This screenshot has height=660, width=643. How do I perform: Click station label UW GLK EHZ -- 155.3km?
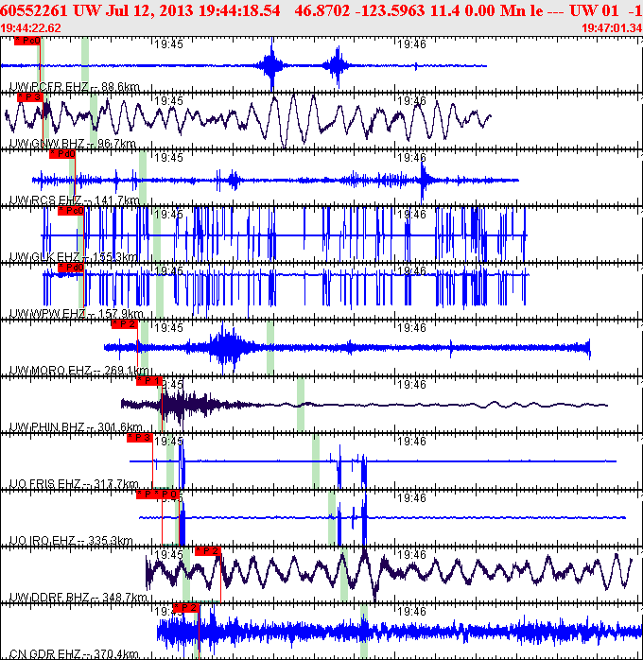click(x=73, y=257)
